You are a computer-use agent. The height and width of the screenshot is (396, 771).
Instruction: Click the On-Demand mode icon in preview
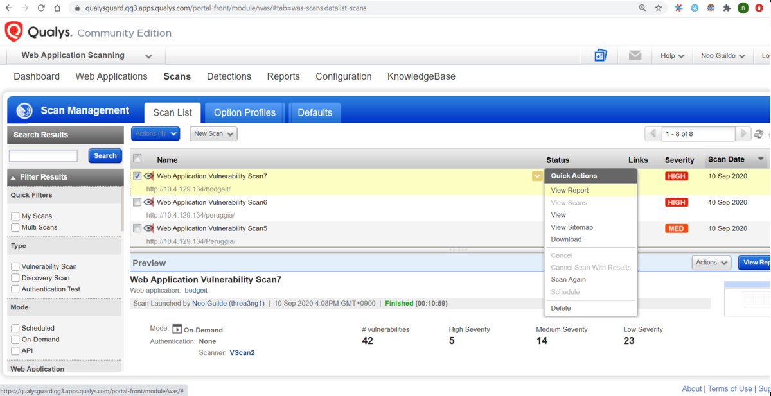177,329
